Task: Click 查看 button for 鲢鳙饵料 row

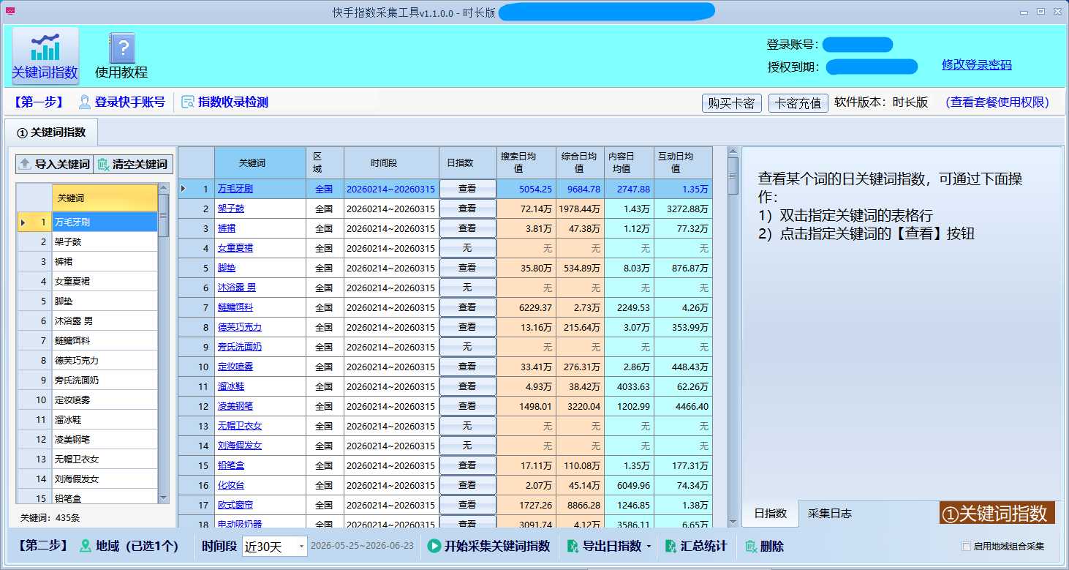Action: [467, 307]
